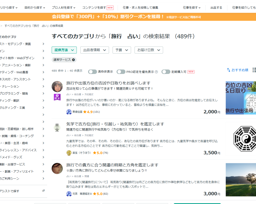
Task: Expand the 出品者情報 filter dropdown
Action: click(x=95, y=50)
